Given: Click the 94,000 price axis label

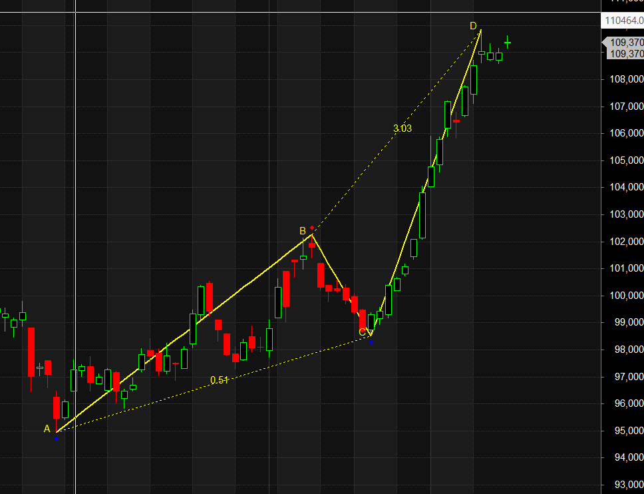Looking at the screenshot, I should (629, 457).
